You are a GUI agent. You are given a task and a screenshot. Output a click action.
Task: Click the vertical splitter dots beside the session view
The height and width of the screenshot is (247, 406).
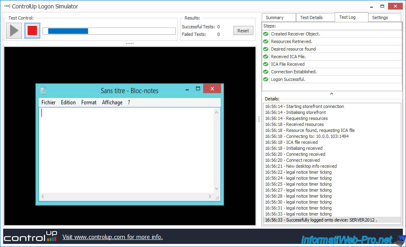point(259,119)
